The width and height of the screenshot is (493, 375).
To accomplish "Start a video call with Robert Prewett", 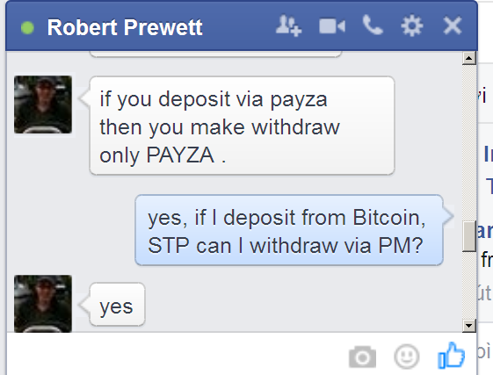I will pyautogui.click(x=332, y=26).
